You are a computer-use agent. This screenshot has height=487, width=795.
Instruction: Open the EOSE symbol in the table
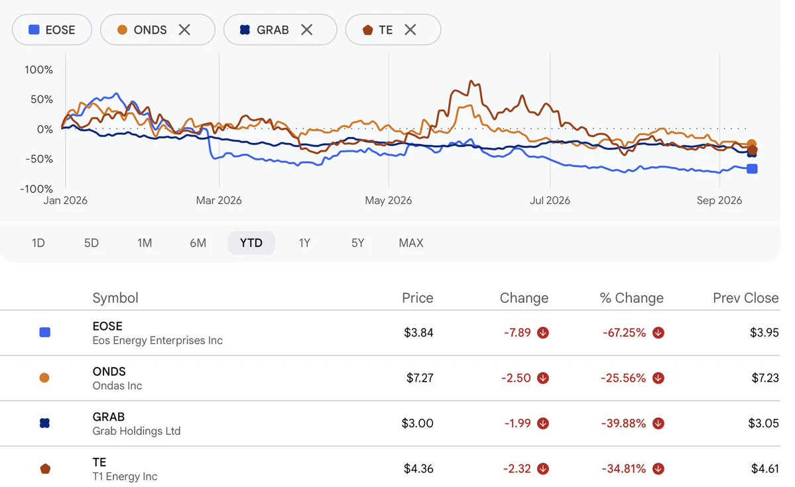[x=107, y=326]
